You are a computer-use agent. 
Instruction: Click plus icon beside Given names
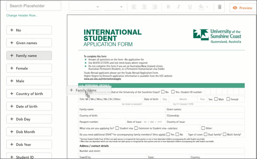[12, 43]
